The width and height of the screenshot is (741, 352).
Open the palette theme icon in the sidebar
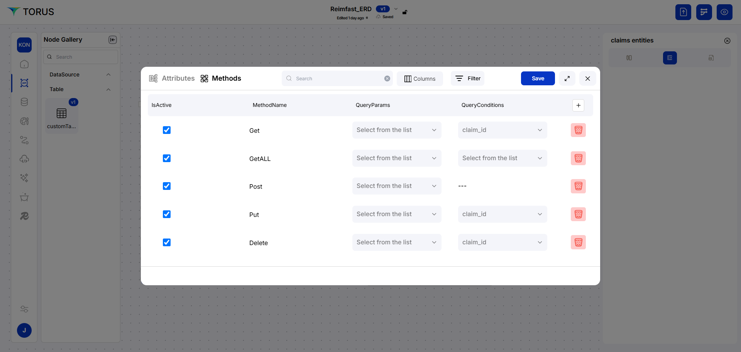pyautogui.click(x=24, y=121)
